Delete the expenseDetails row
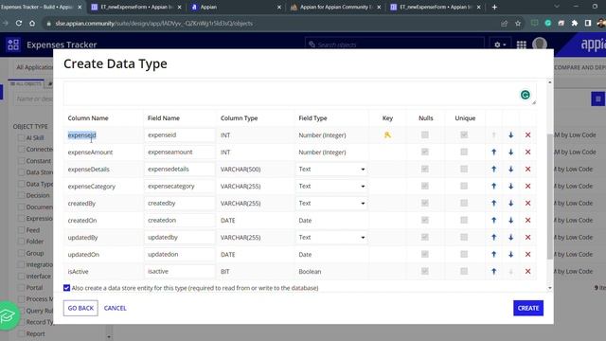 (x=527, y=170)
